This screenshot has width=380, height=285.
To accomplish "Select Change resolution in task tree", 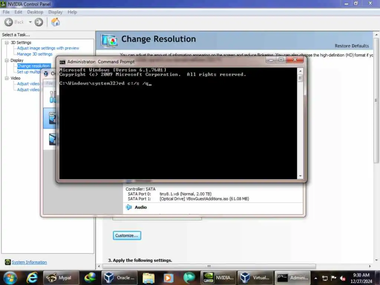I will [x=33, y=66].
